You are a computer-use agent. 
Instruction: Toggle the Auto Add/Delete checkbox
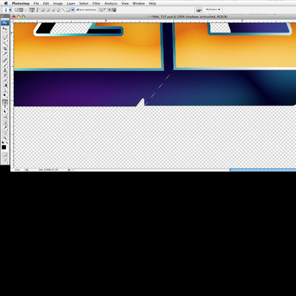pyautogui.click(x=78, y=10)
